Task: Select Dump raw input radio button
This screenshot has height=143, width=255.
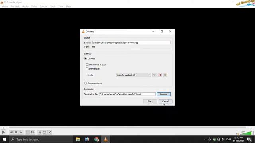Action: [x=86, y=83]
